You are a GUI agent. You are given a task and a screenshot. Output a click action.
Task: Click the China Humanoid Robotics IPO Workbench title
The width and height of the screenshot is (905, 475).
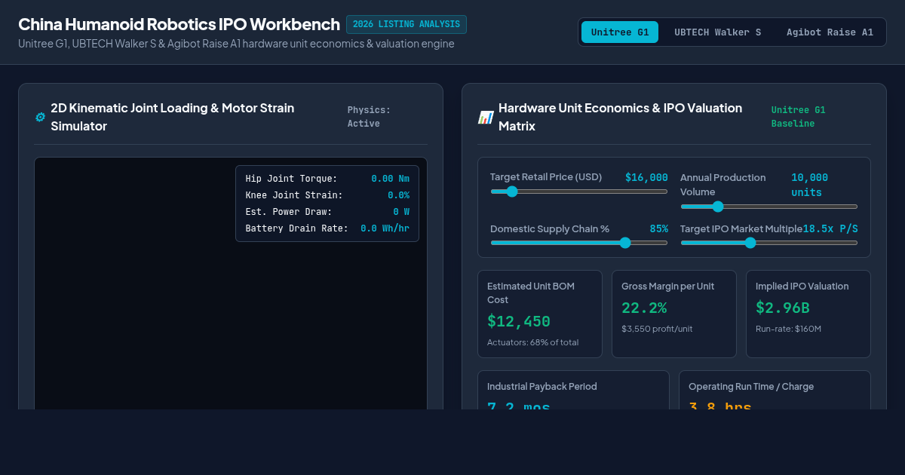click(179, 24)
